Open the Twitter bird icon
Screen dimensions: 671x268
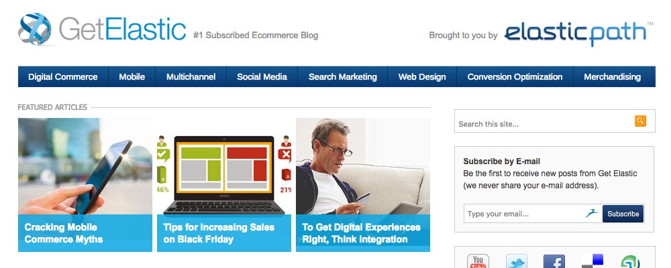[x=516, y=261]
